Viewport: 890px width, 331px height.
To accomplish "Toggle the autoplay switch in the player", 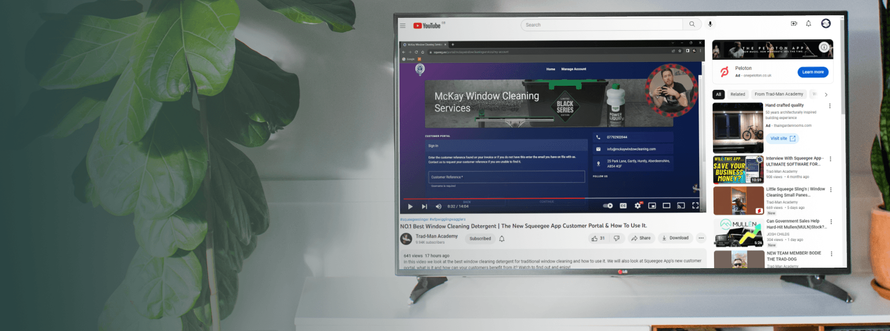I will pyautogui.click(x=608, y=206).
